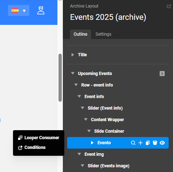Collapse the Upcoming Events section
The image size is (173, 172).
pyautogui.click(x=73, y=73)
